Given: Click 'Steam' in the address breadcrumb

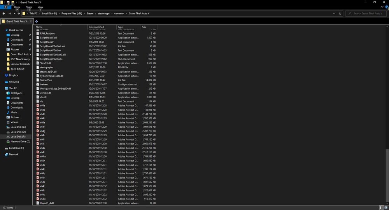Looking at the screenshot, I should [x=90, y=14].
